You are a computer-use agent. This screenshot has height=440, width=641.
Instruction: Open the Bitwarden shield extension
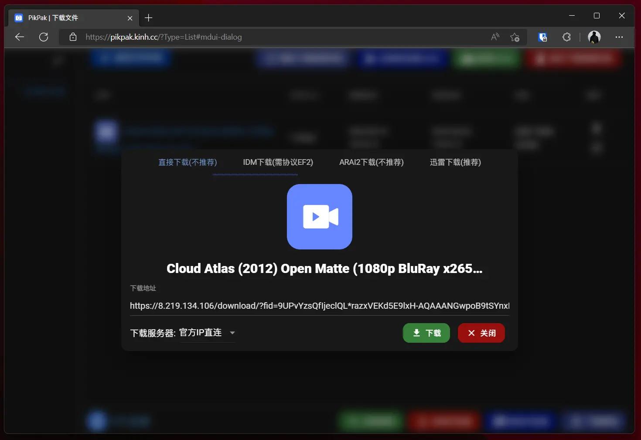click(542, 37)
